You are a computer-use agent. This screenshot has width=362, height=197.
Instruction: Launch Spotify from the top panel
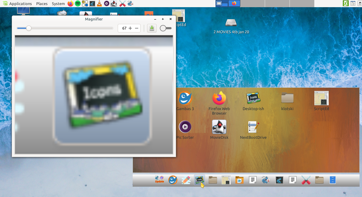(x=78, y=3)
